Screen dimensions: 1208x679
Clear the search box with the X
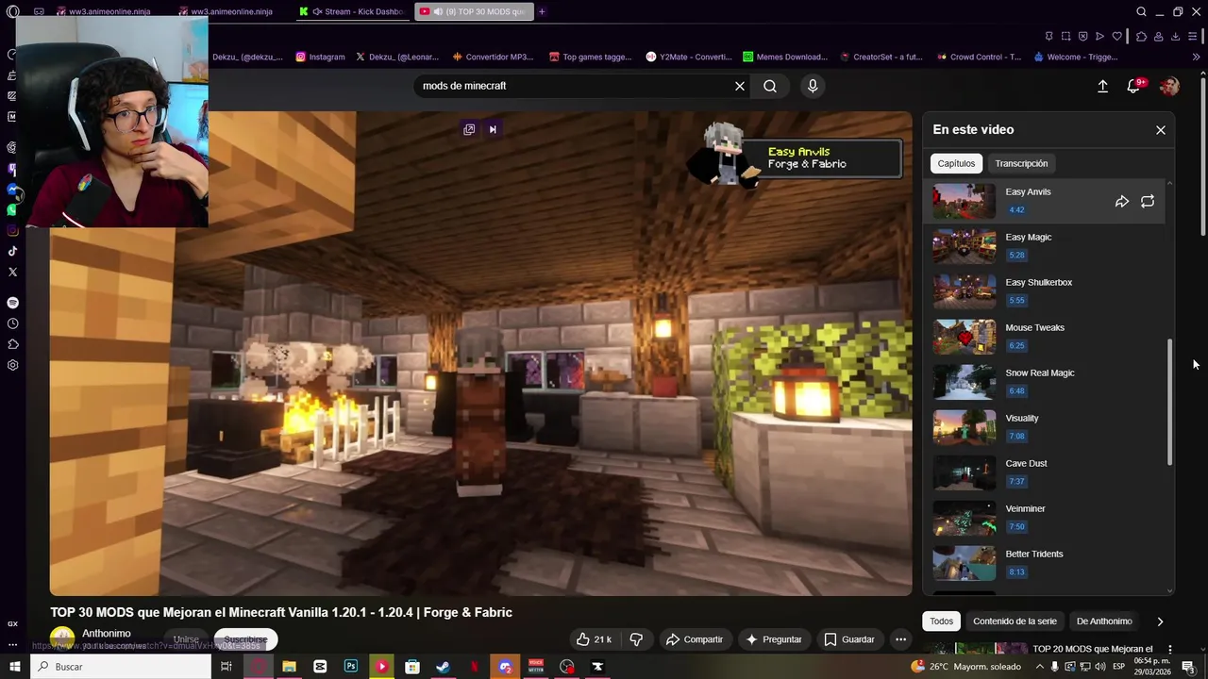[x=740, y=86]
